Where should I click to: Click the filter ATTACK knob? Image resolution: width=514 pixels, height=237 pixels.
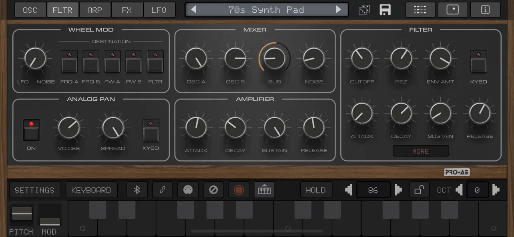pos(362,114)
